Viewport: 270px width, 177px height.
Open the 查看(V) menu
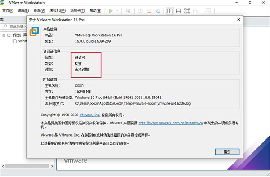click(x=39, y=11)
